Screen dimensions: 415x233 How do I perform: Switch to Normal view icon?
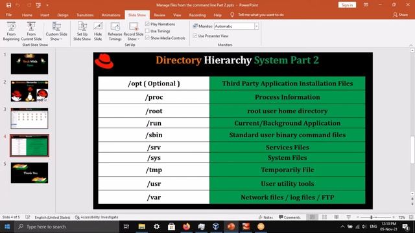click(313, 217)
